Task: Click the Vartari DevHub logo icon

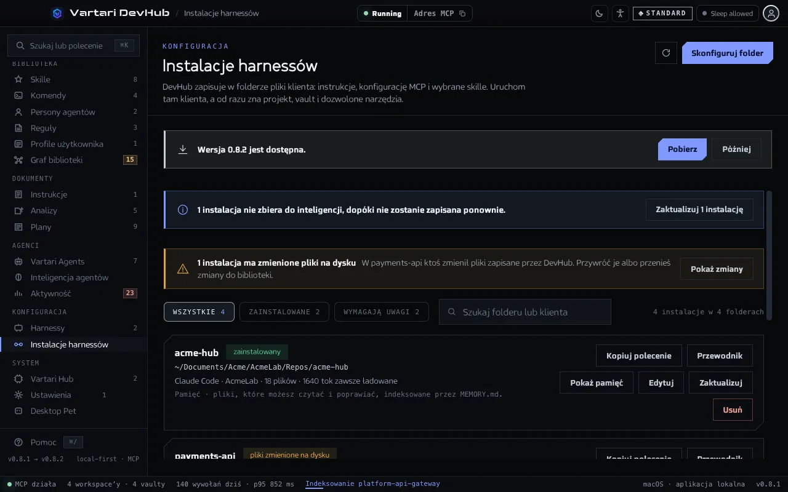Action: coord(57,13)
